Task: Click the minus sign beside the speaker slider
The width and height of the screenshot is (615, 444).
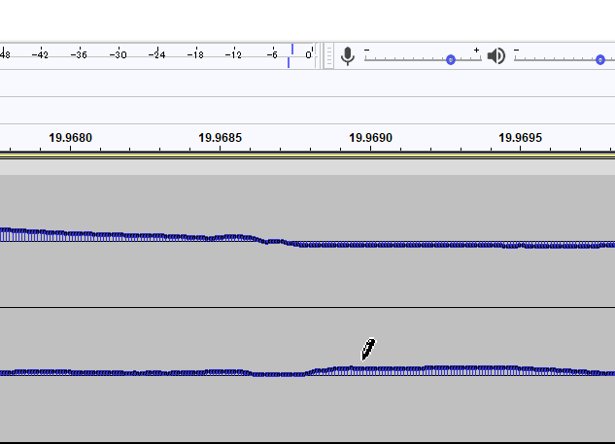Action: tap(517, 50)
